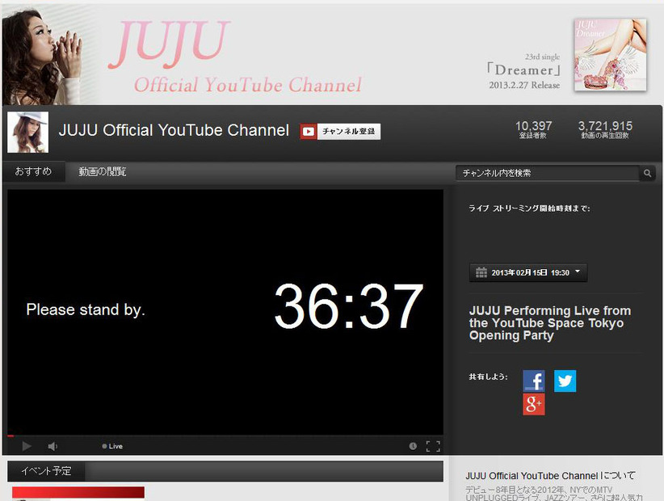Screen dimensions: 664x501
Task: Click the 2013.2.27 Release text in the banner
Action: pos(524,85)
